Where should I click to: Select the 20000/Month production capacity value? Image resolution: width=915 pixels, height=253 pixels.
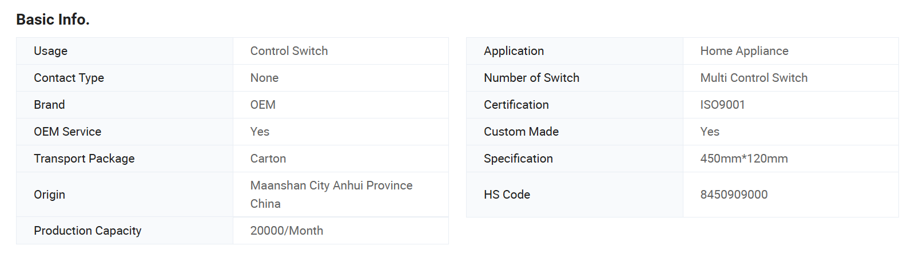tap(287, 231)
